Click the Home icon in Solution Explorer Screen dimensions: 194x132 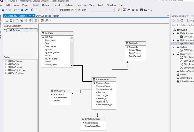[182, 20]
